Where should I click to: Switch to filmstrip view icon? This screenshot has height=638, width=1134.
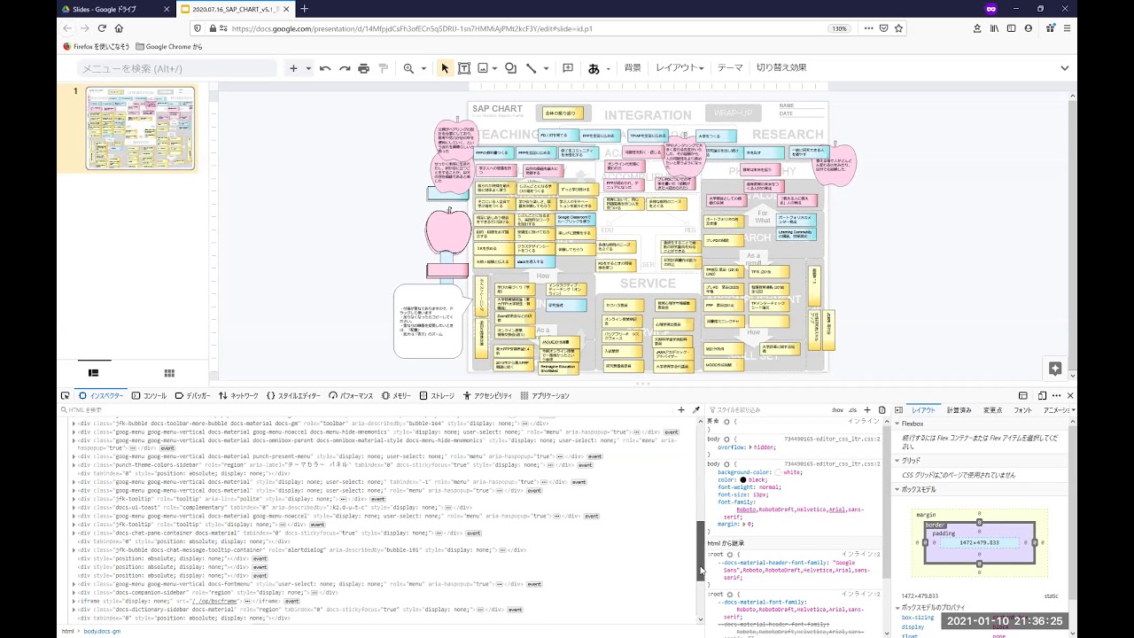(x=94, y=373)
